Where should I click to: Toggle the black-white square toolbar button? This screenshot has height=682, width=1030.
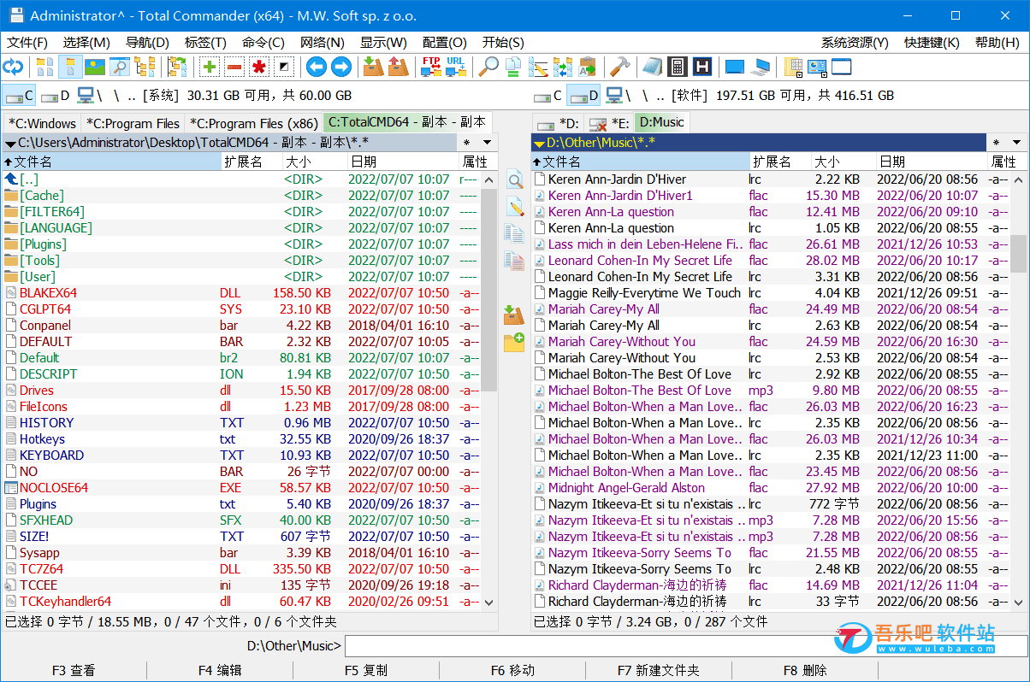click(284, 67)
